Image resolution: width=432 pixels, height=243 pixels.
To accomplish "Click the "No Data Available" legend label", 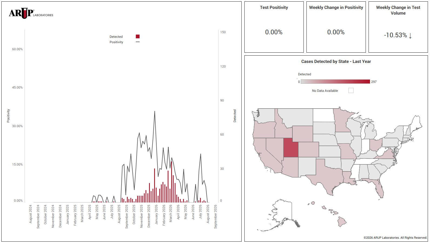I will click(325, 91).
